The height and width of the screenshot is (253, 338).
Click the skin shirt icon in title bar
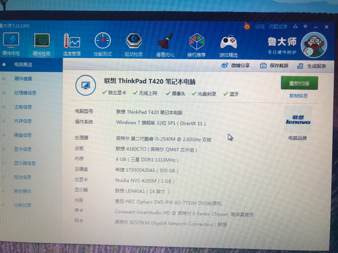coord(295,26)
